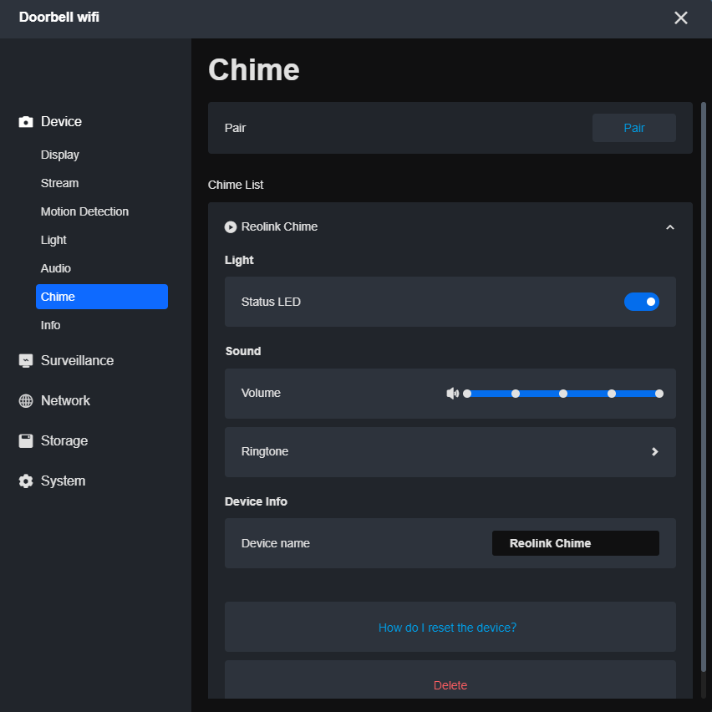Viewport: 712px width, 712px height.
Task: Click the 'Reolink Chime' list title
Action: coord(279,226)
